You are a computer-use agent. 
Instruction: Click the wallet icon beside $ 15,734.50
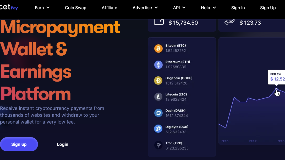click(159, 22)
